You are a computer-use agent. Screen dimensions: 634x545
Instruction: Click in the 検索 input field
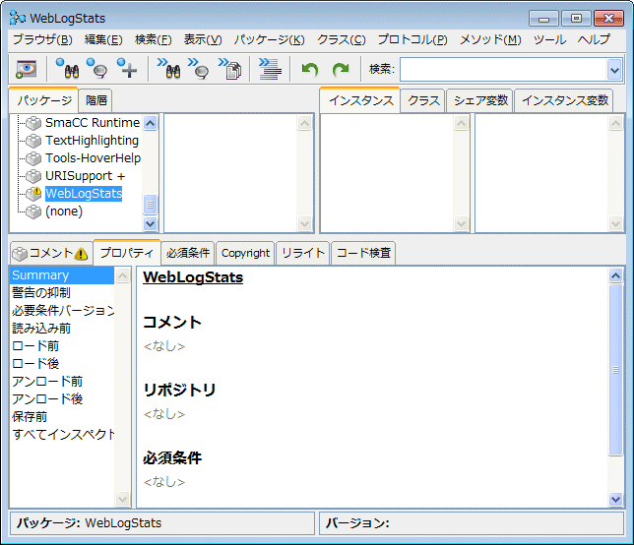coord(502,69)
